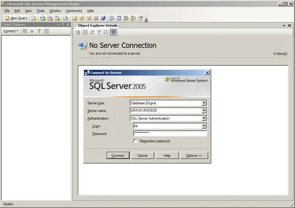
Task: Click the GRAVE\MSDE05 server name field
Action: click(x=165, y=110)
